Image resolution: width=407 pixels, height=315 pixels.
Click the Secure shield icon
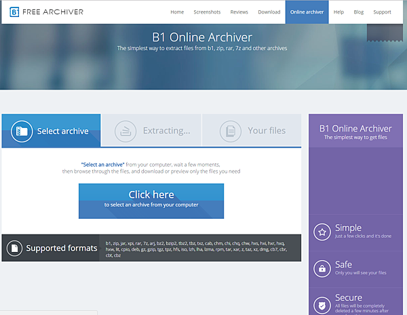point(322,306)
